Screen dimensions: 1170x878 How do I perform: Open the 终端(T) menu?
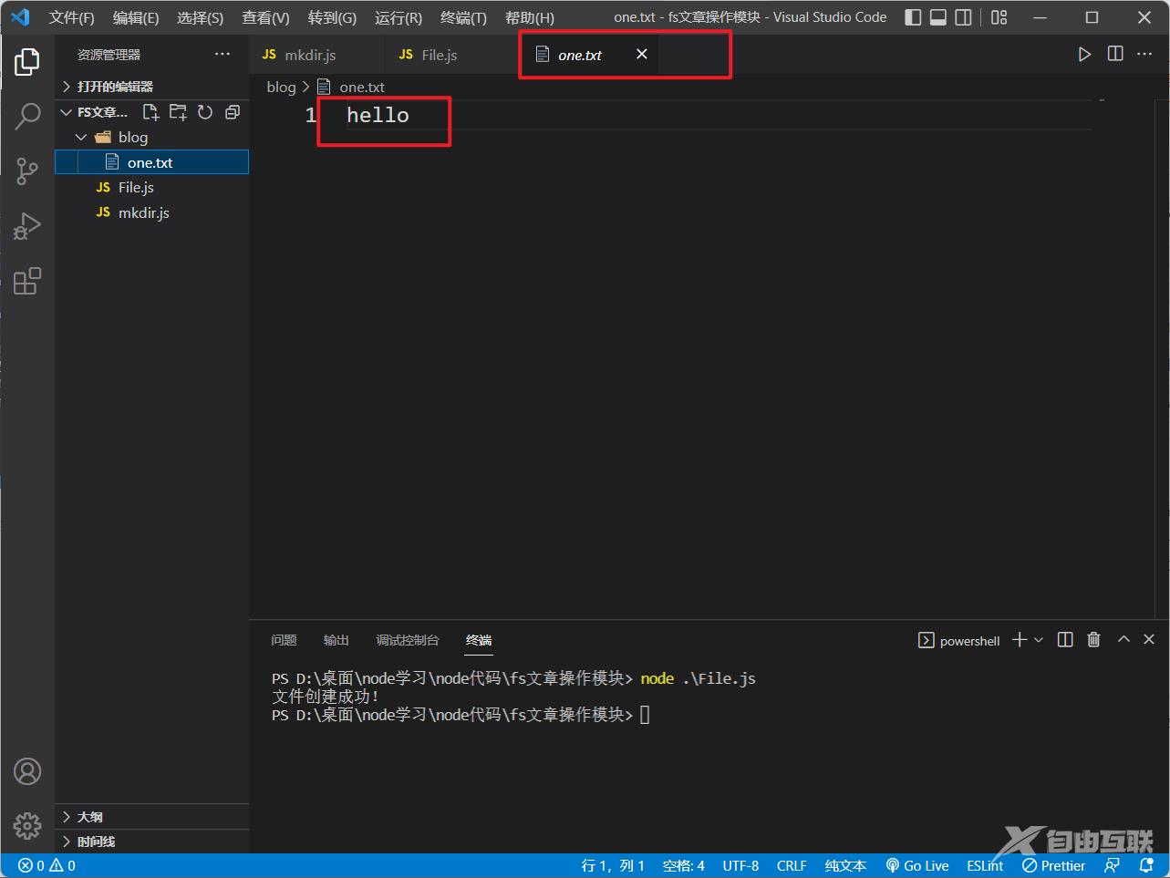(x=463, y=17)
